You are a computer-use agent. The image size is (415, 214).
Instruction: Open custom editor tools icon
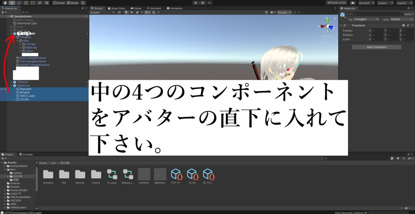(x=47, y=3)
